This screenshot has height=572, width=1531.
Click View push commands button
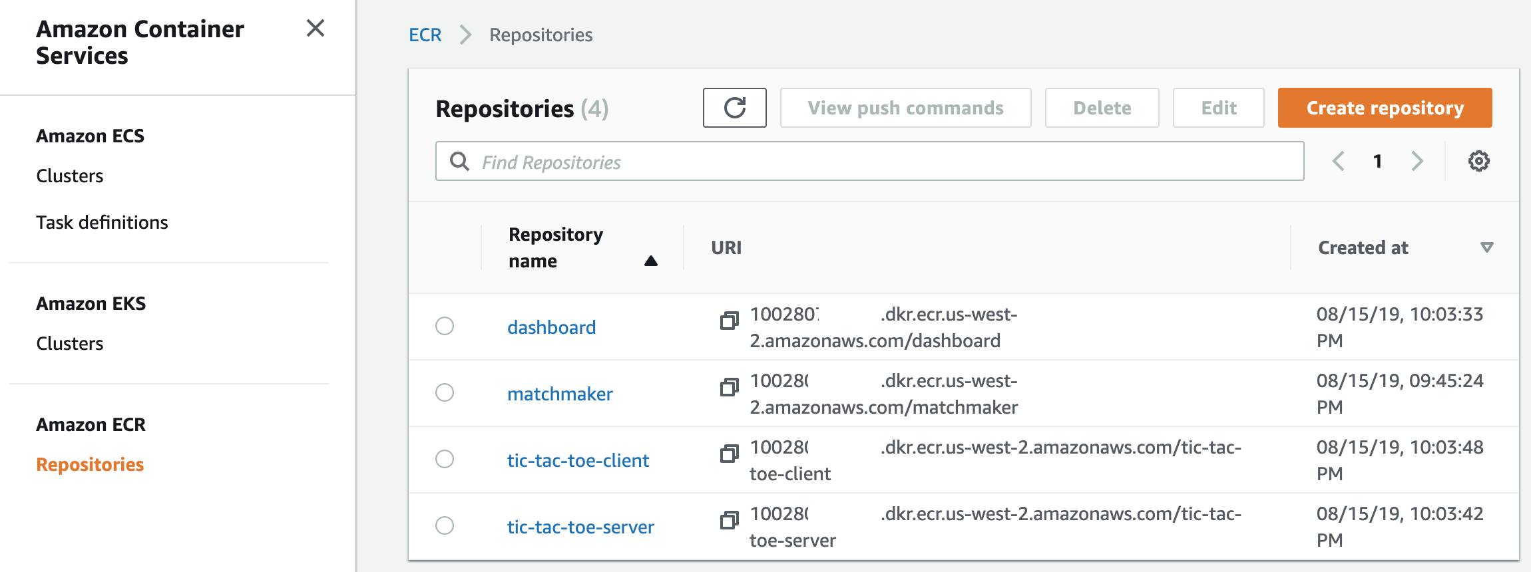pos(905,108)
